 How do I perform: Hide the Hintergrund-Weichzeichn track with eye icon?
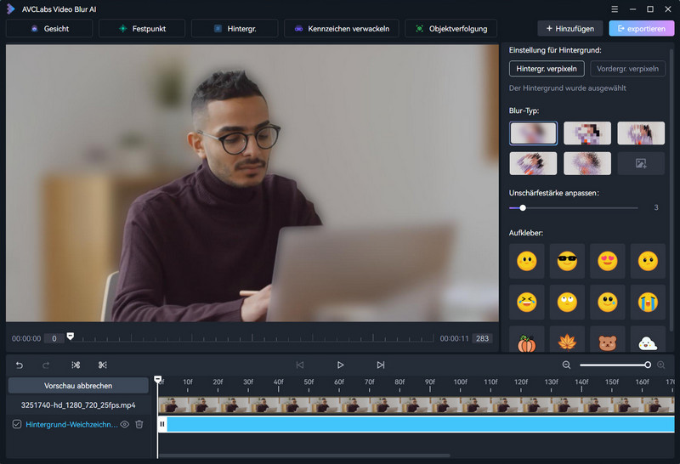click(125, 424)
